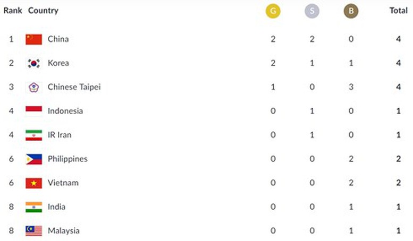
Task: Click the bronze medal B icon
Action: (351, 11)
